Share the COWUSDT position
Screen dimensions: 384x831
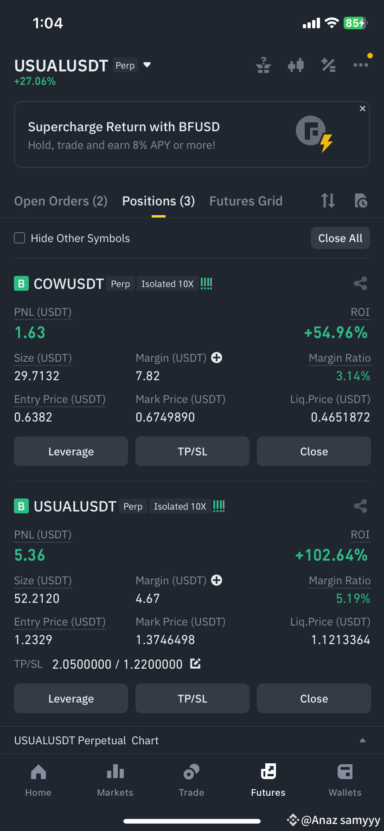[360, 283]
